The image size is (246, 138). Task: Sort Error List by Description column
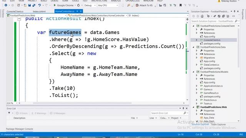point(20,118)
